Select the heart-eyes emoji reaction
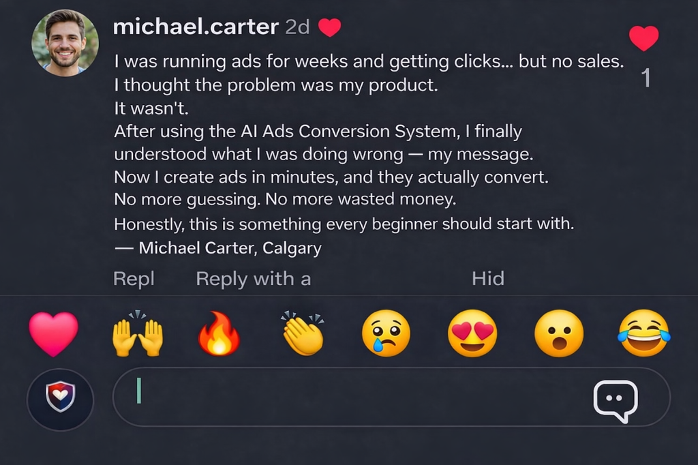698x465 pixels. point(472,333)
